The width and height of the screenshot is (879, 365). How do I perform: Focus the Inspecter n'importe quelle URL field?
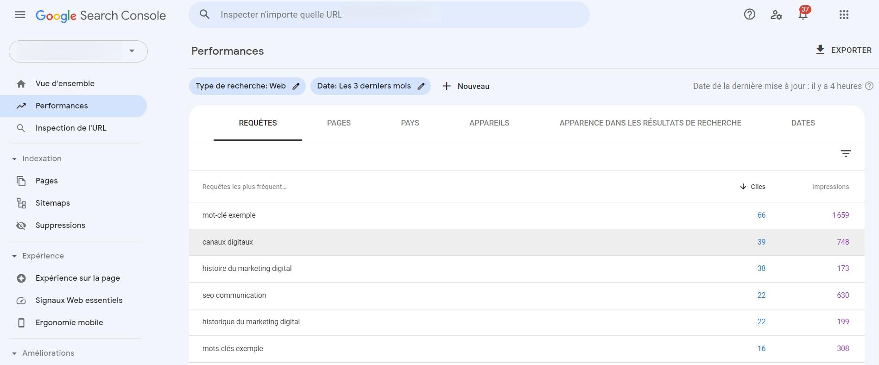tap(389, 14)
